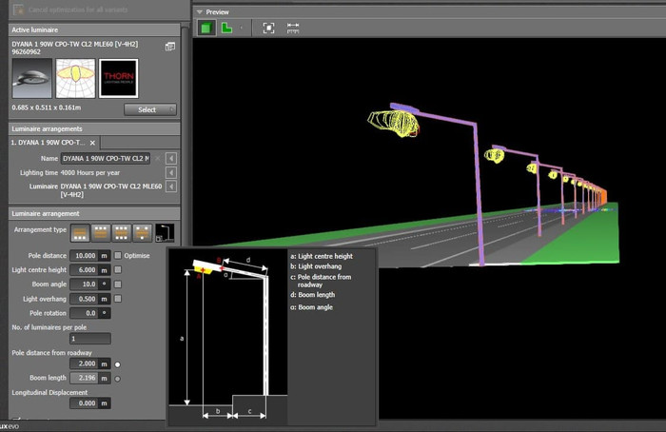Click the arrow beside Lighting time
Screen dimensions: 666x432
(x=170, y=172)
